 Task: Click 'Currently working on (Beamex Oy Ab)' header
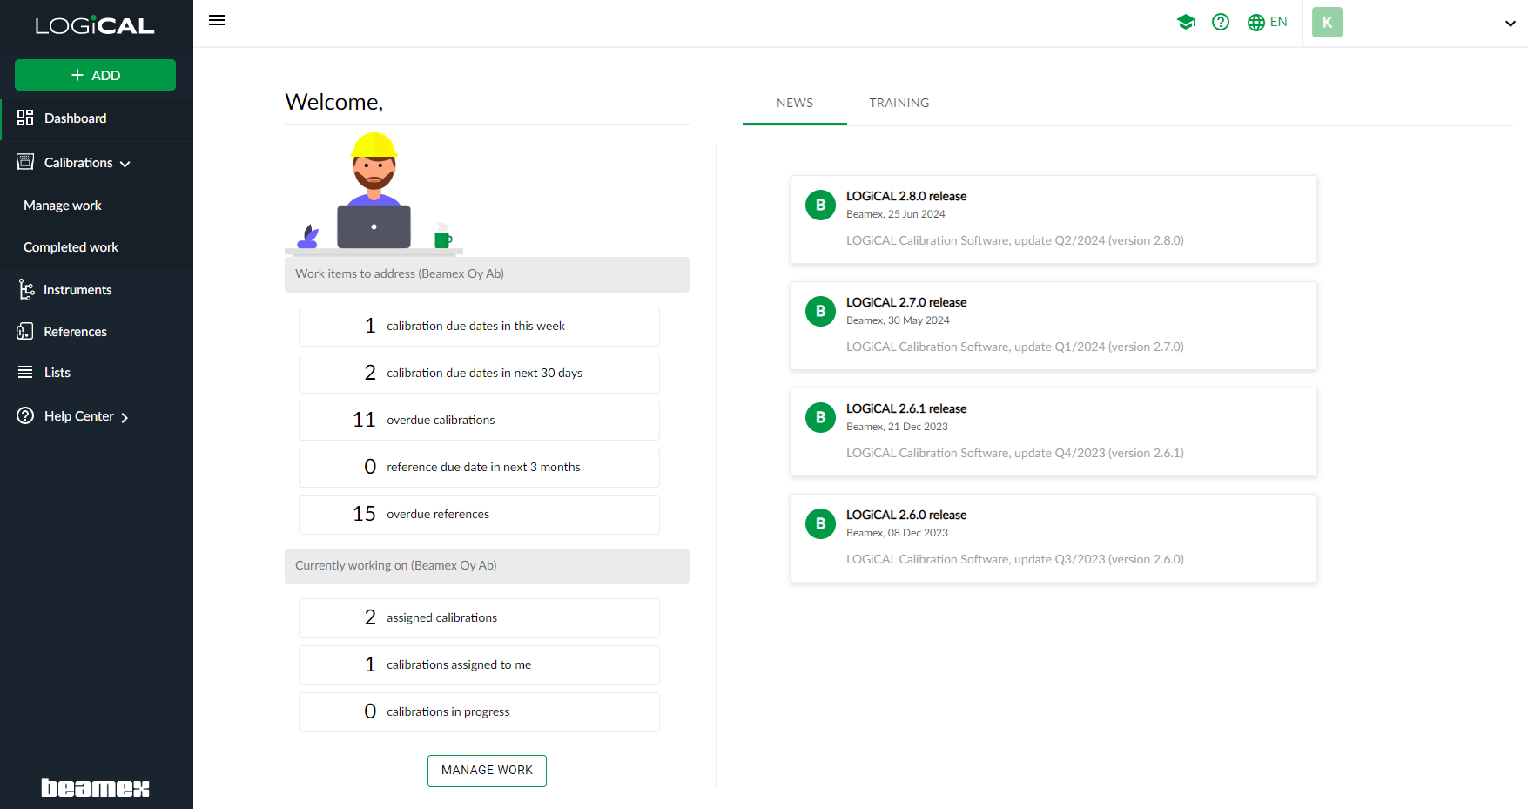(487, 566)
